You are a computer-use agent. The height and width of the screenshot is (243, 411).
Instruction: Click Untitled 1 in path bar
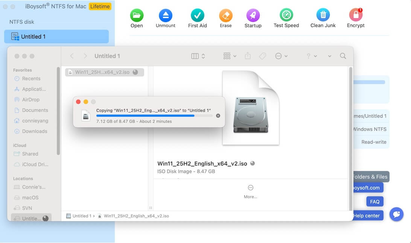tap(79, 216)
